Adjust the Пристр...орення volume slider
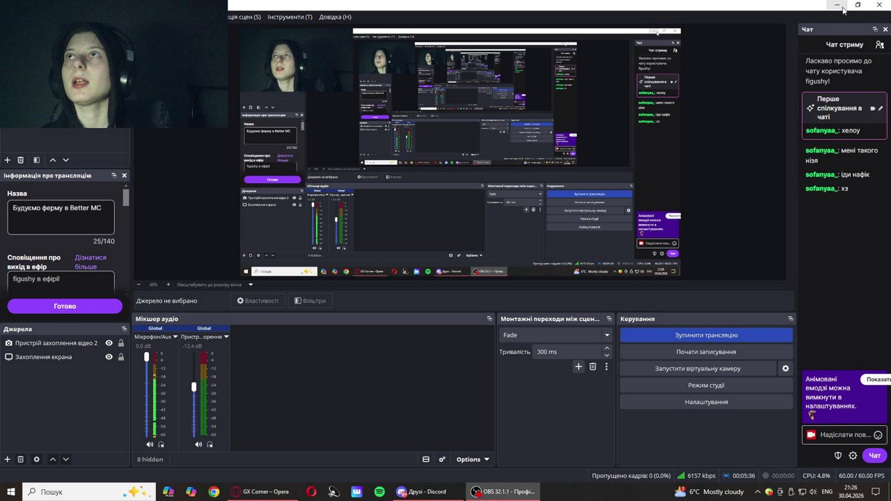 click(194, 387)
